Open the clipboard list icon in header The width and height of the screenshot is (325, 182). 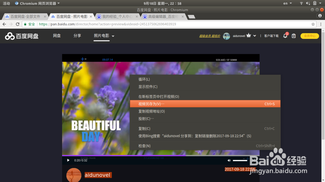[294, 36]
